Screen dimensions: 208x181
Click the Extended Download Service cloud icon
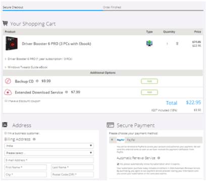coord(8,92)
